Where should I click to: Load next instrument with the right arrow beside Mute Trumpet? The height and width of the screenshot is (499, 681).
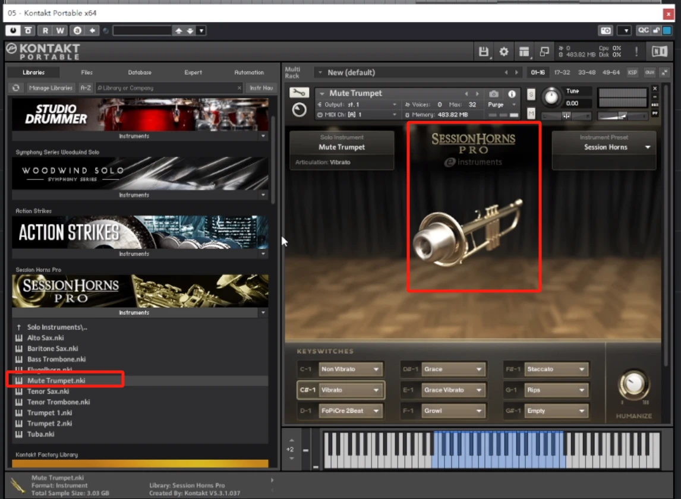coord(477,93)
